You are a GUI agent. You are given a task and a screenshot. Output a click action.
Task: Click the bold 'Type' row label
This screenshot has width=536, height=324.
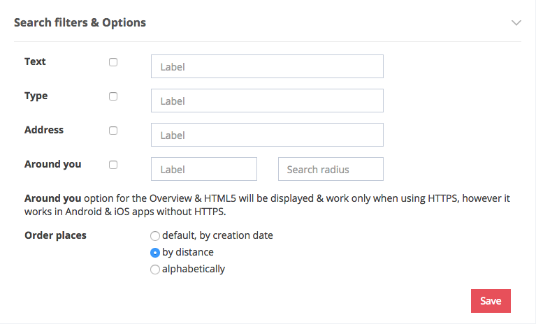tap(36, 96)
